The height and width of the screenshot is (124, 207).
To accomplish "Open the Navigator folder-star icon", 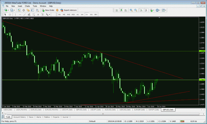I will (28, 10).
